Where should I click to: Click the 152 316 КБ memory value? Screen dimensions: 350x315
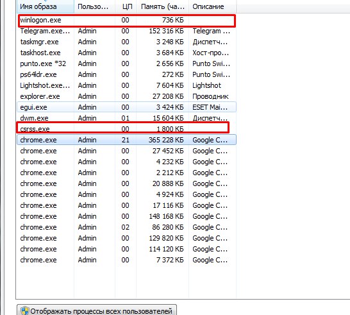166,31
